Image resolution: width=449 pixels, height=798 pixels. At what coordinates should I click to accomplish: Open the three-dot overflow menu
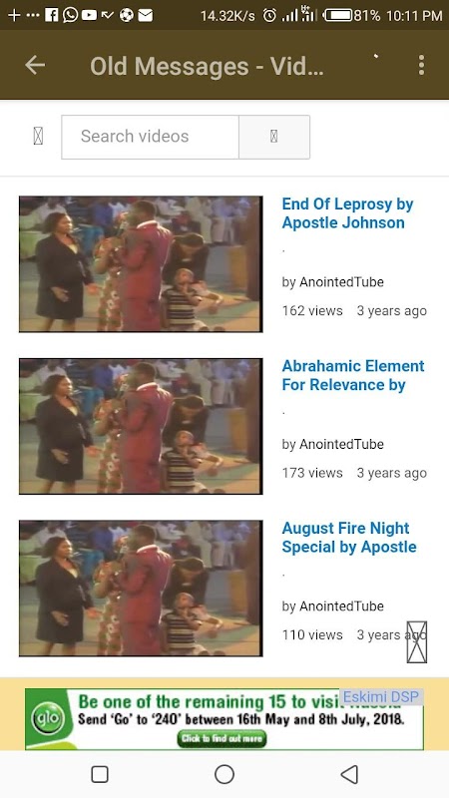point(421,65)
